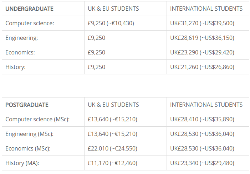Select the postgraduate INTERNATIONAL STUDENTS header
This screenshot has width=250, height=174.
tap(206, 105)
